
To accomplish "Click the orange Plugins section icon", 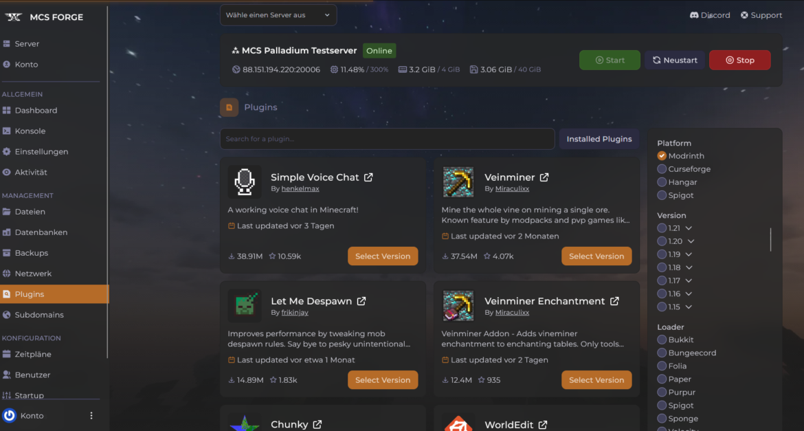I will [x=230, y=107].
